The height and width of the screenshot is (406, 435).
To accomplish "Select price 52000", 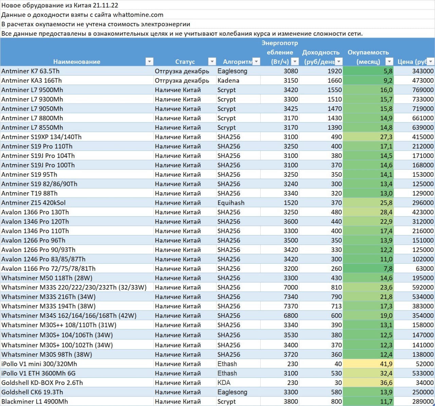I will 414,364.
